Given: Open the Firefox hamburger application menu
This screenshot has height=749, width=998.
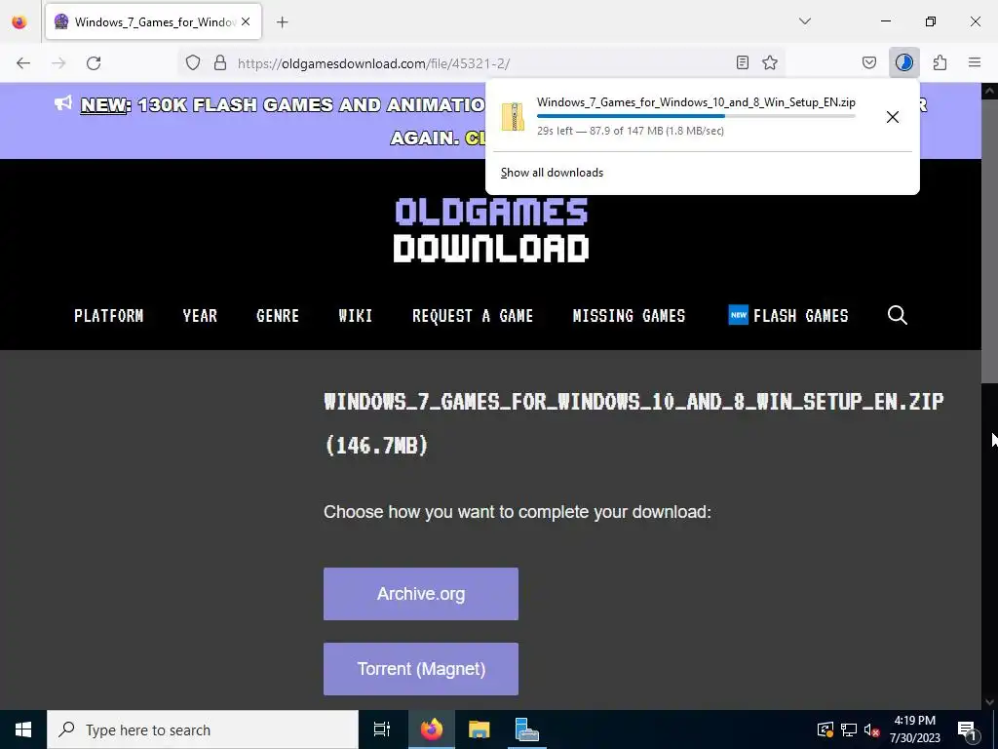Looking at the screenshot, I should click(x=975, y=62).
